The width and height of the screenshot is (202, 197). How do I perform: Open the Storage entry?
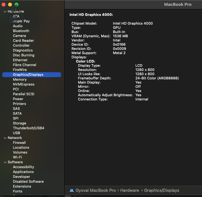click(x=19, y=123)
